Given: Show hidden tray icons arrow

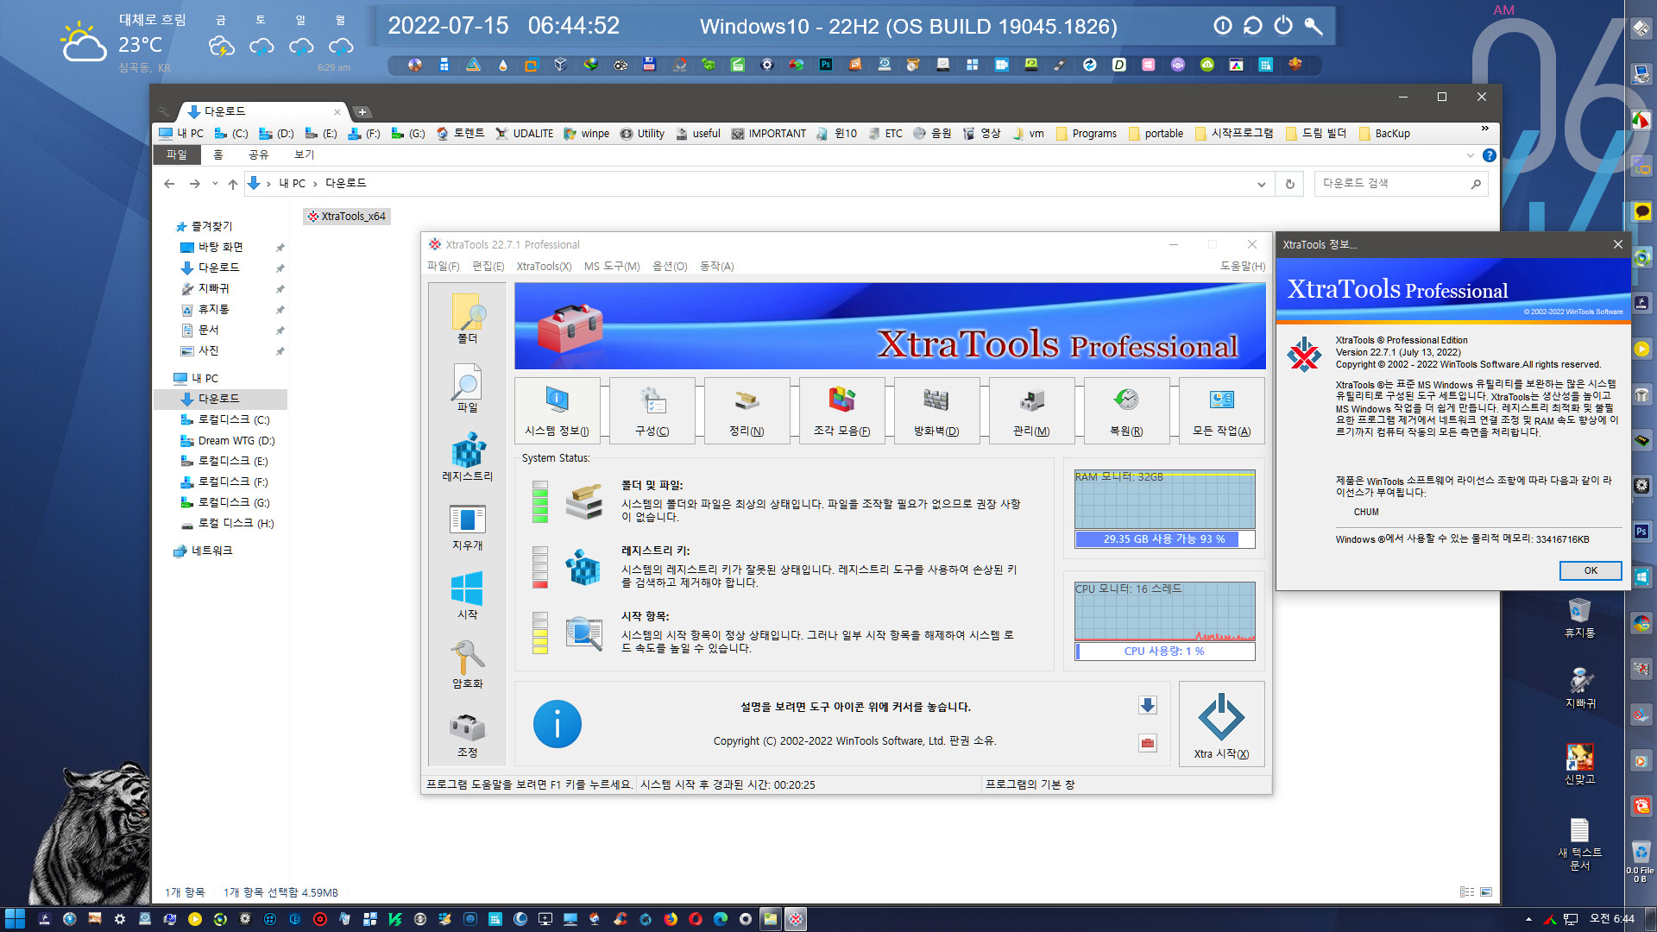Looking at the screenshot, I should (x=1528, y=919).
